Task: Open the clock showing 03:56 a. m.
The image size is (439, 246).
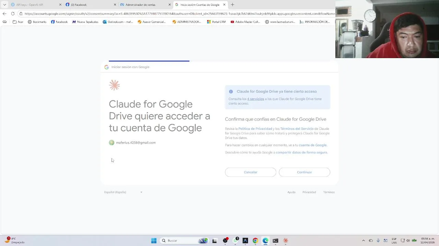Action: (428, 241)
